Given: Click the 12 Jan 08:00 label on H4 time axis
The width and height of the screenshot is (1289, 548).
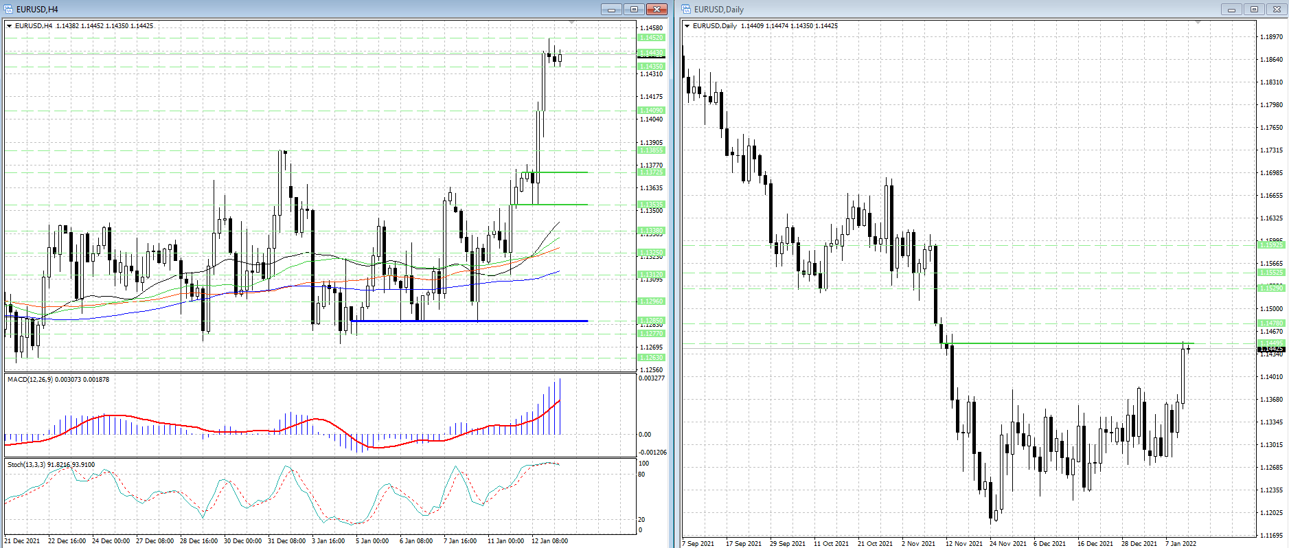Looking at the screenshot, I should pos(549,541).
